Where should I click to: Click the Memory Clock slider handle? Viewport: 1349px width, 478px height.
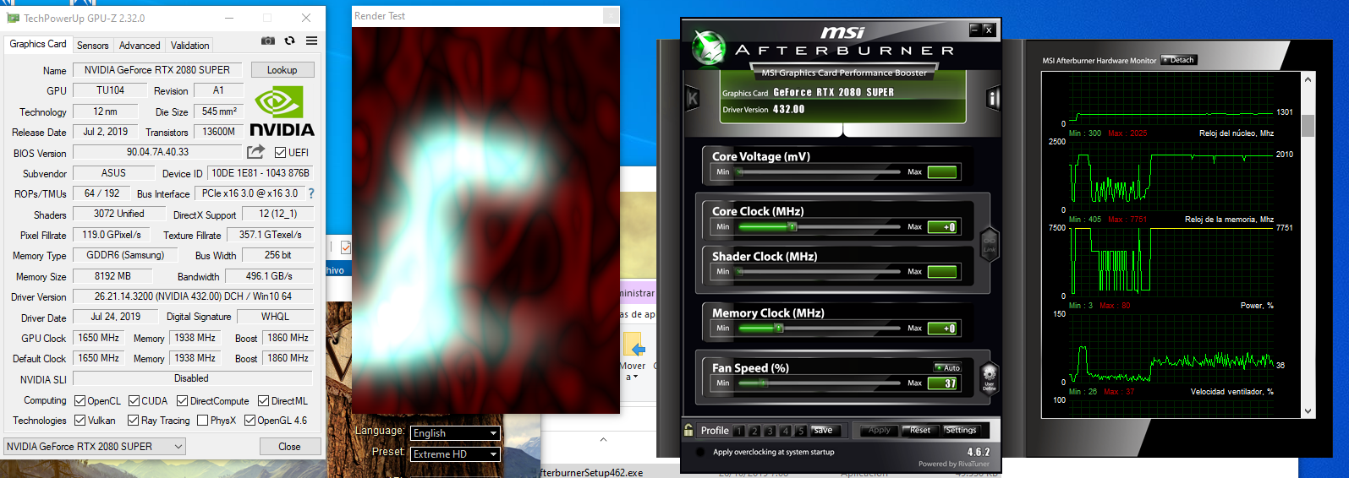pyautogui.click(x=779, y=329)
